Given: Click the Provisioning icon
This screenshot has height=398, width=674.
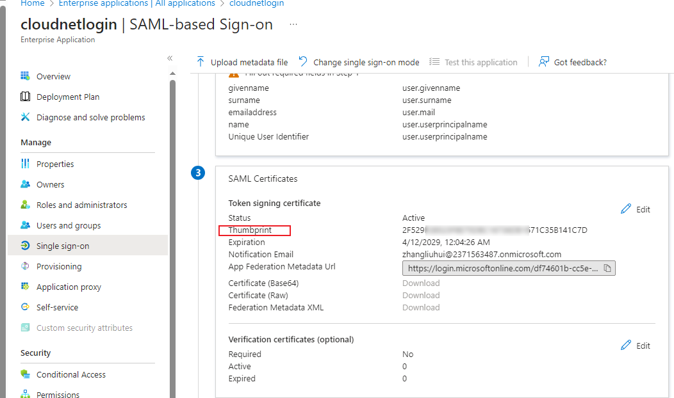Looking at the screenshot, I should pos(26,266).
